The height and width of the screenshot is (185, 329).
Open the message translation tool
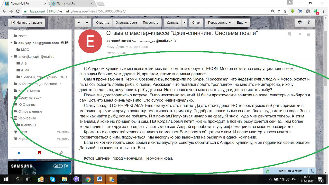point(310,22)
